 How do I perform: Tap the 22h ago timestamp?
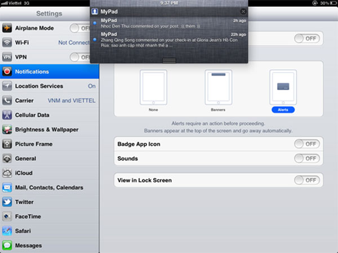click(x=238, y=34)
